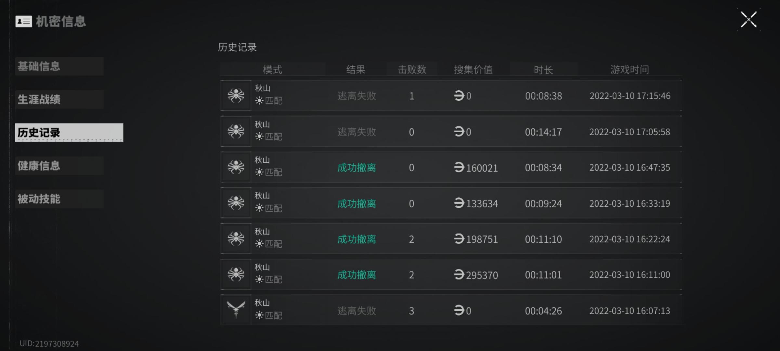The width and height of the screenshot is (780, 351).
Task: Close the 机密信息 panel with the X
Action: [748, 19]
